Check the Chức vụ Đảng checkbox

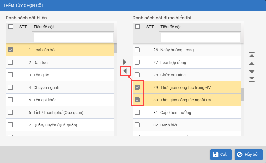(x=137, y=75)
